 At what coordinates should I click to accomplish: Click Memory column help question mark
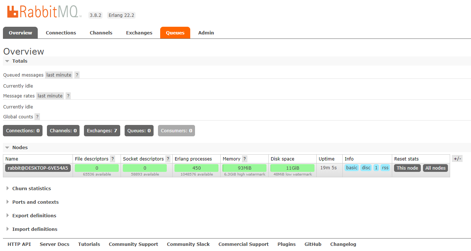(244, 159)
